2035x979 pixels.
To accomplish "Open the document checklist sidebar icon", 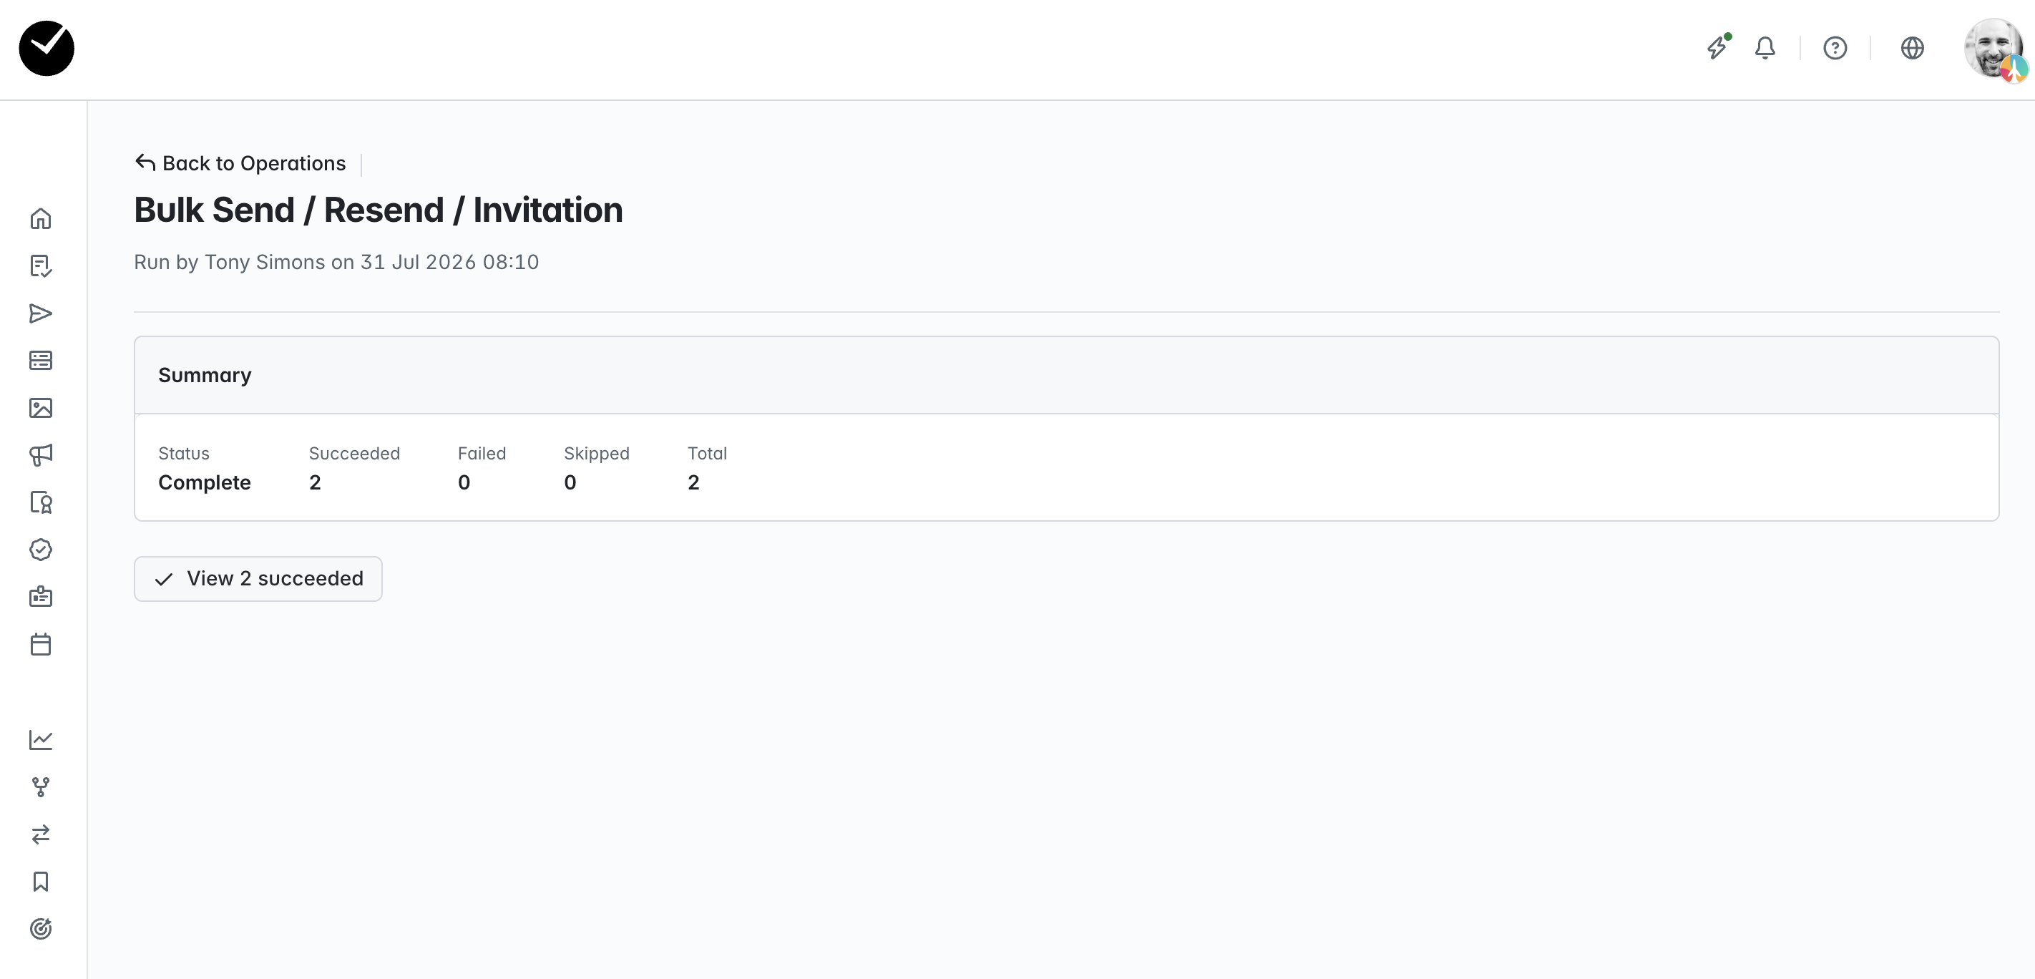I will pyautogui.click(x=40, y=266).
